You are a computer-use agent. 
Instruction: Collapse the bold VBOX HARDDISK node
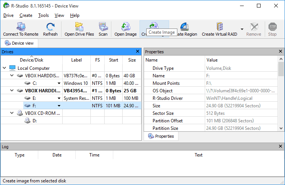pos(12,90)
